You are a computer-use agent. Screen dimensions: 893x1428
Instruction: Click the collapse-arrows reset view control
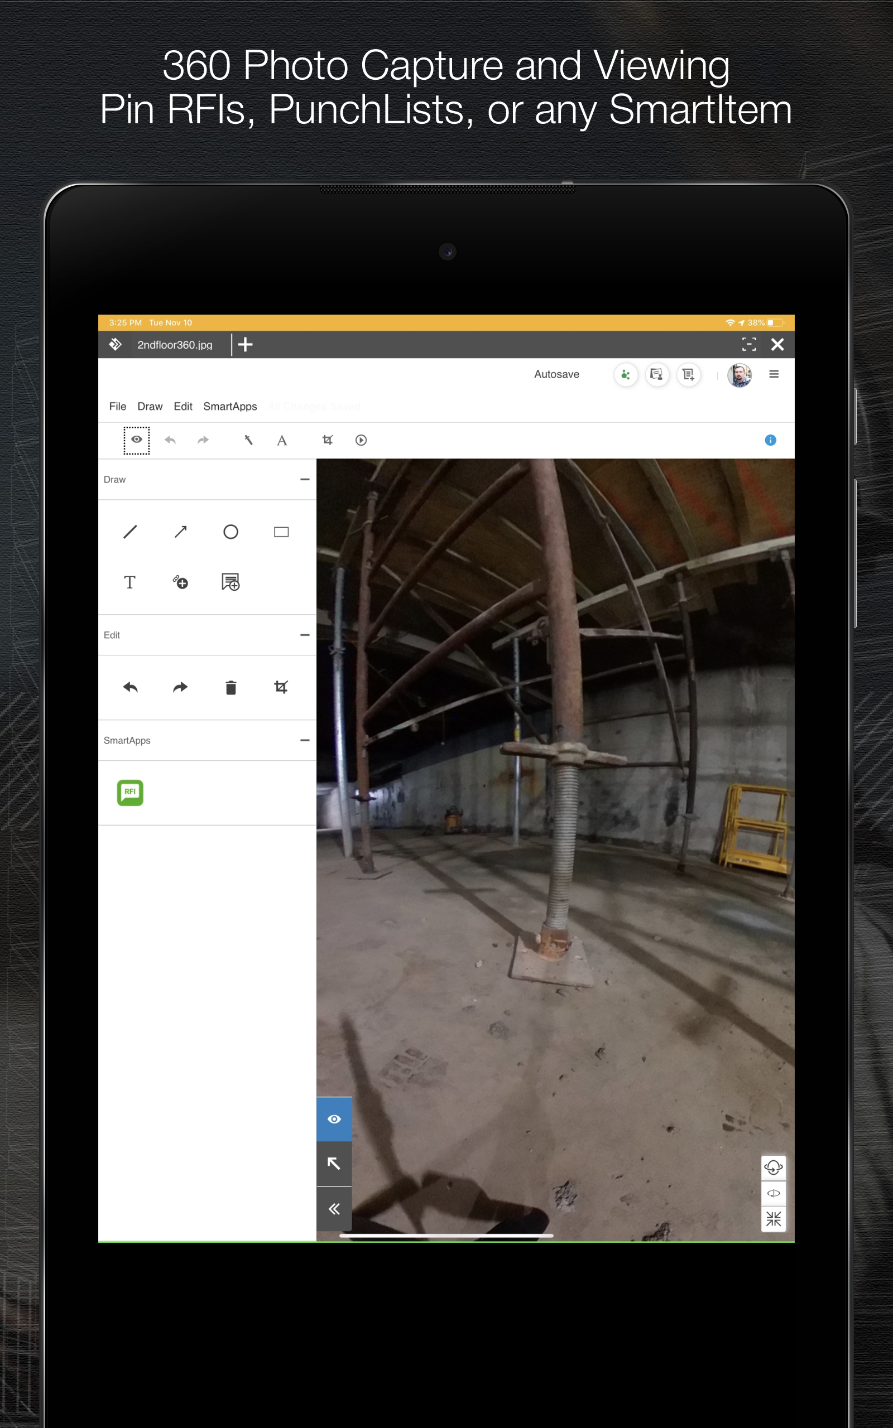coord(774,1218)
